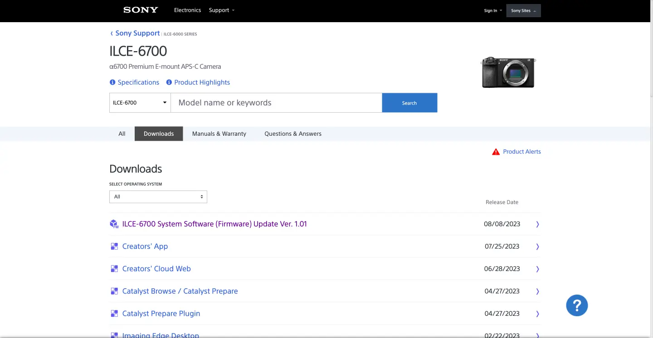The image size is (653, 338).
Task: Click the arrow on the firmware update row
Action: [537, 224]
